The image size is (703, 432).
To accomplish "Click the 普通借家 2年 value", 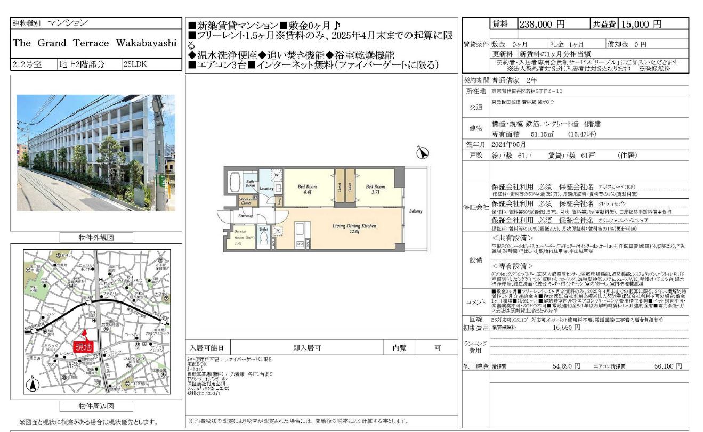I will [515, 80].
